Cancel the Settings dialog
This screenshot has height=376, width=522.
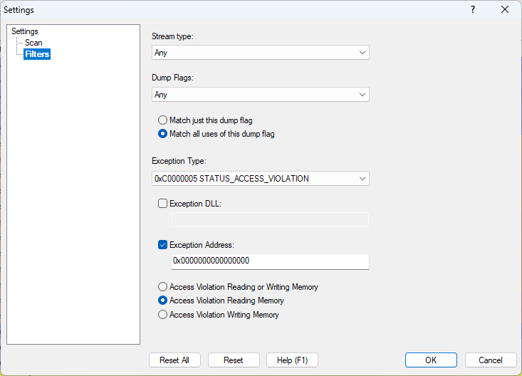(491, 360)
